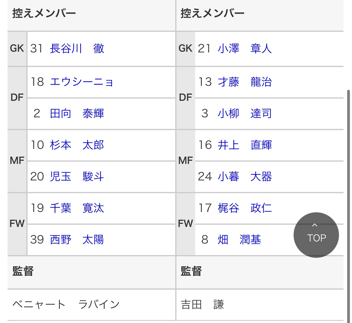Open 千葉 寛汰 player link

[77, 208]
